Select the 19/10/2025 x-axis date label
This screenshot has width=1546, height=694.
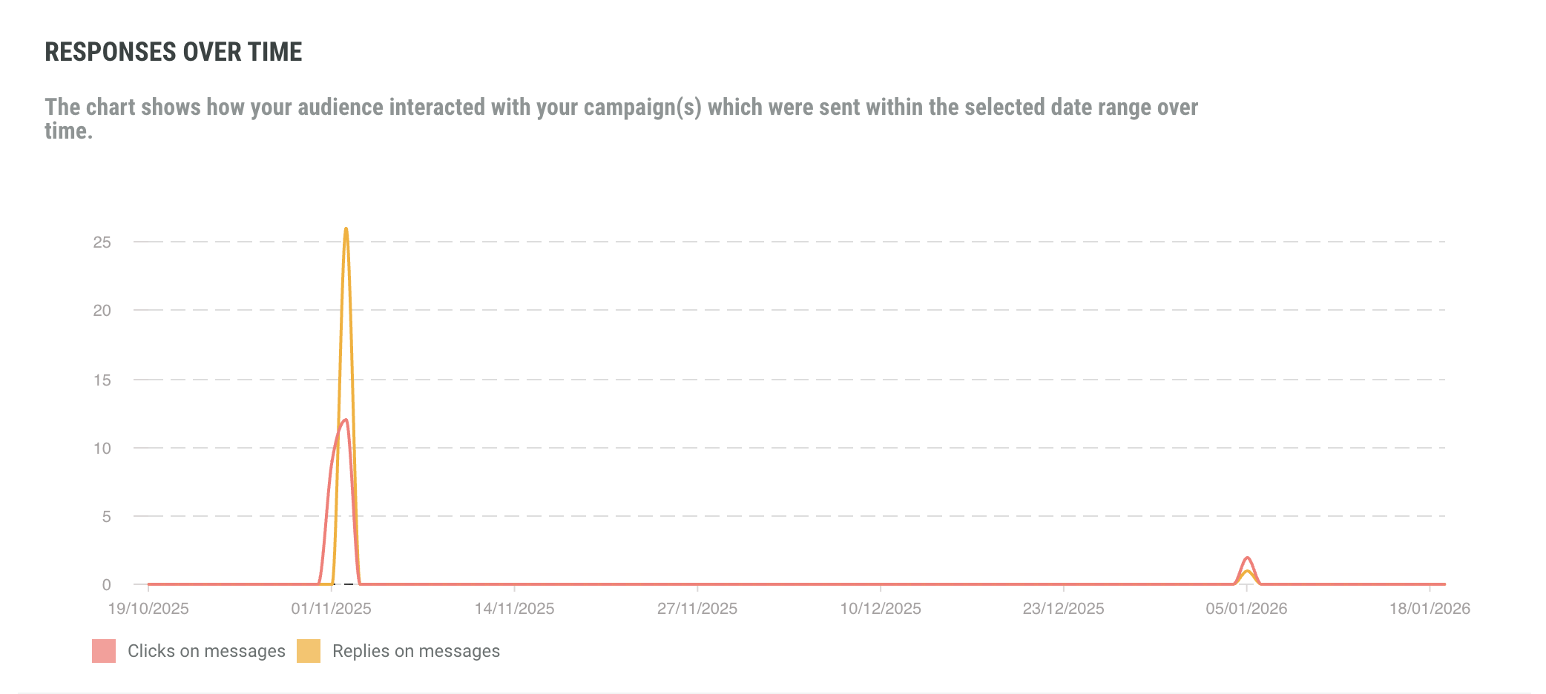148,609
